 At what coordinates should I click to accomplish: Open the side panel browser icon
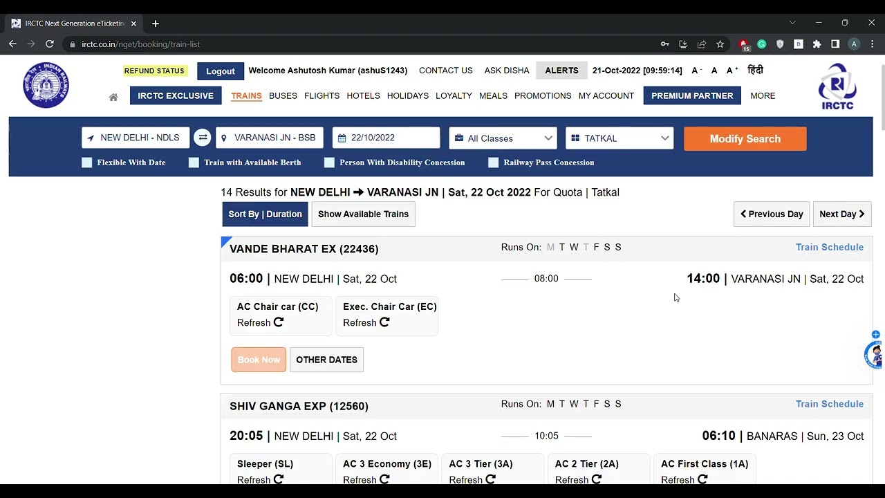(835, 44)
